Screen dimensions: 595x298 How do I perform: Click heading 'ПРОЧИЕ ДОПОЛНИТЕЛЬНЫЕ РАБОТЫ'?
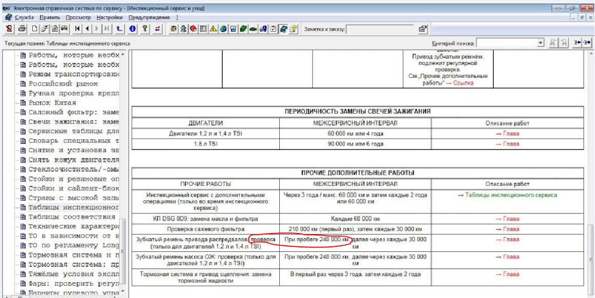click(357, 173)
